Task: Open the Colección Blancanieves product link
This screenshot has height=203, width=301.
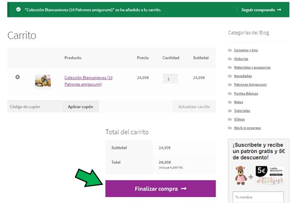Action: click(x=89, y=81)
